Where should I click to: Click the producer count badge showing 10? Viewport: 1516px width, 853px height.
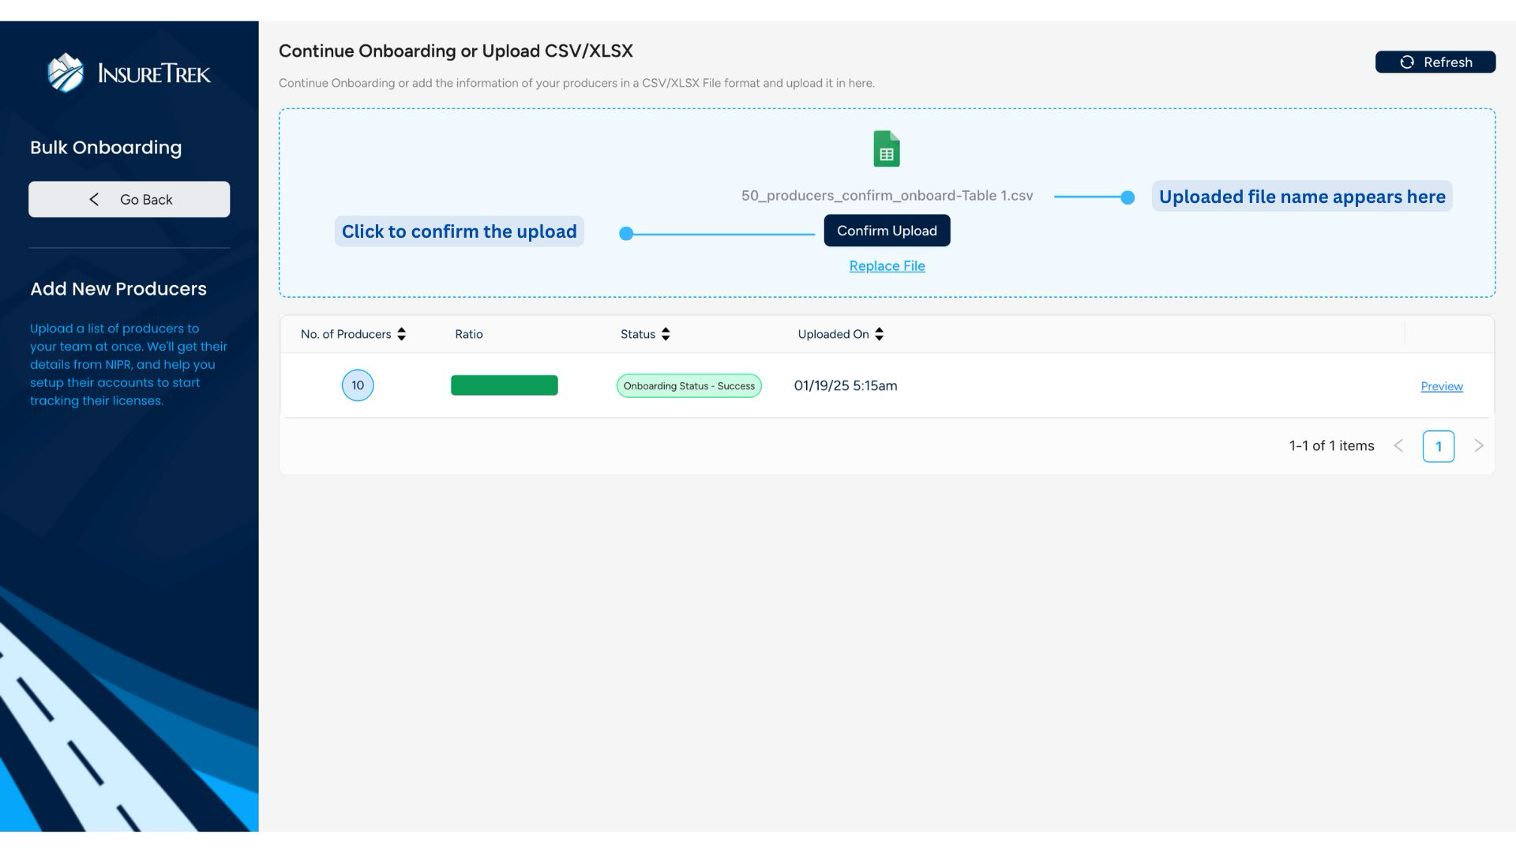(x=358, y=385)
